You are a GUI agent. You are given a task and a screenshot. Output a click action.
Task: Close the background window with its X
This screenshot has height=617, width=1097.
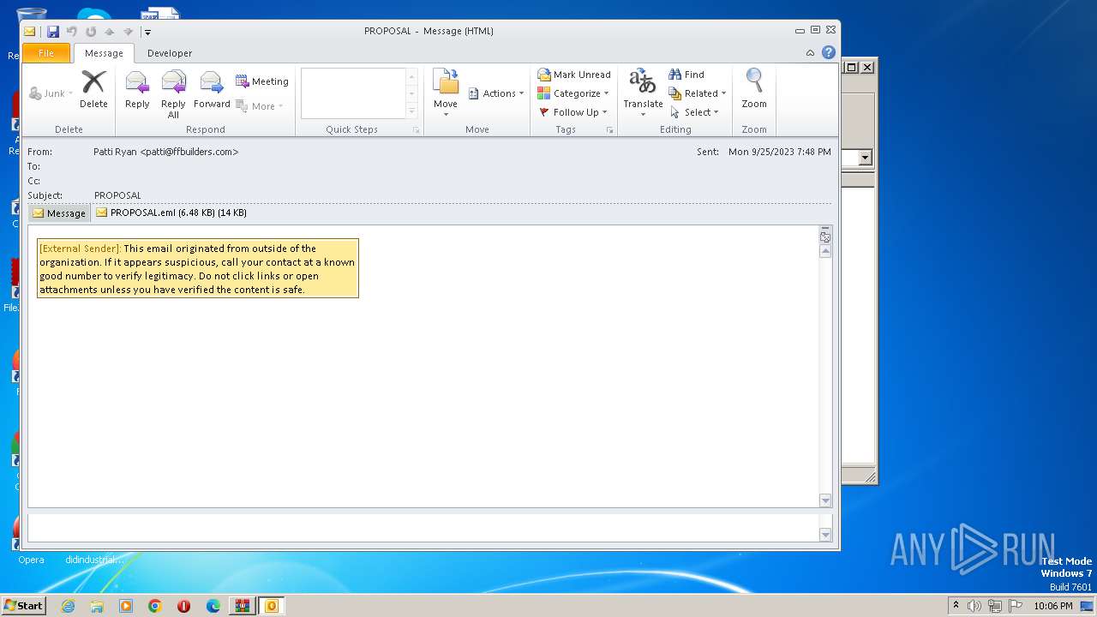coord(867,67)
